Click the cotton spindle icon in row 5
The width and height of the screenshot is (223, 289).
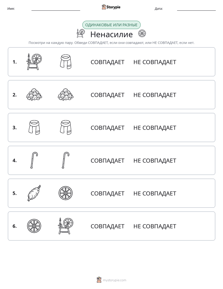34,193
